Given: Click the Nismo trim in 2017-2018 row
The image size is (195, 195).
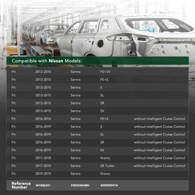Looking at the screenshot, I should [105, 158].
